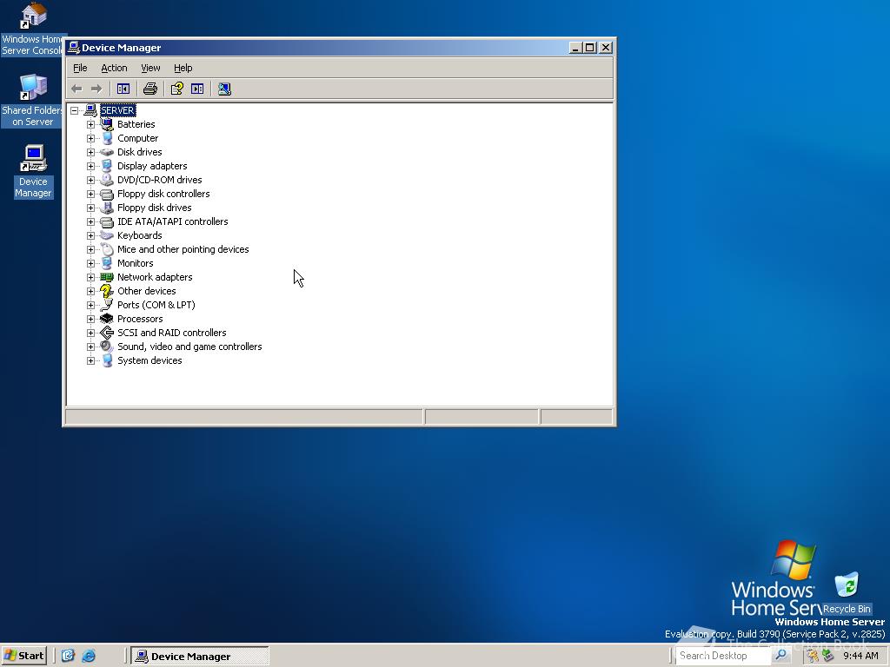Expand the Other devices node
The width and height of the screenshot is (890, 667).
(x=90, y=291)
